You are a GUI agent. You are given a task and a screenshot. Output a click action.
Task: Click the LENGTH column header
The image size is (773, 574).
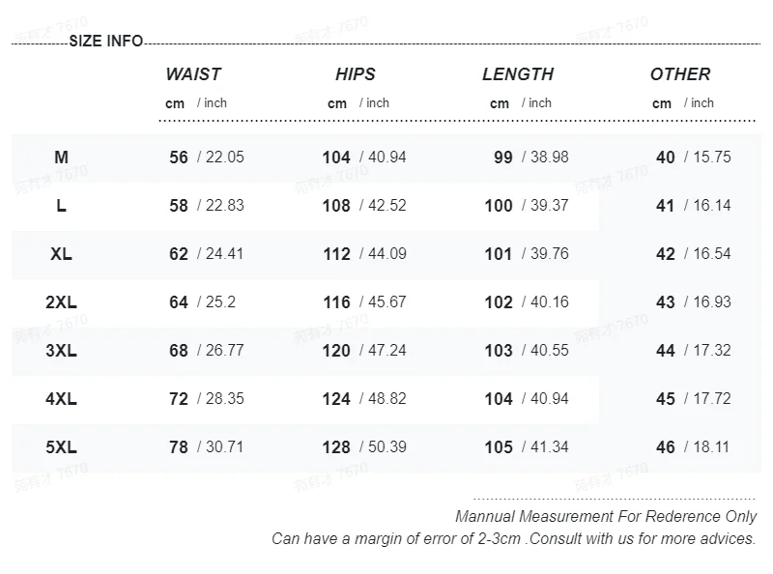[518, 74]
